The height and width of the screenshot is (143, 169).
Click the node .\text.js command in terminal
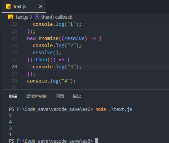tap(114, 109)
